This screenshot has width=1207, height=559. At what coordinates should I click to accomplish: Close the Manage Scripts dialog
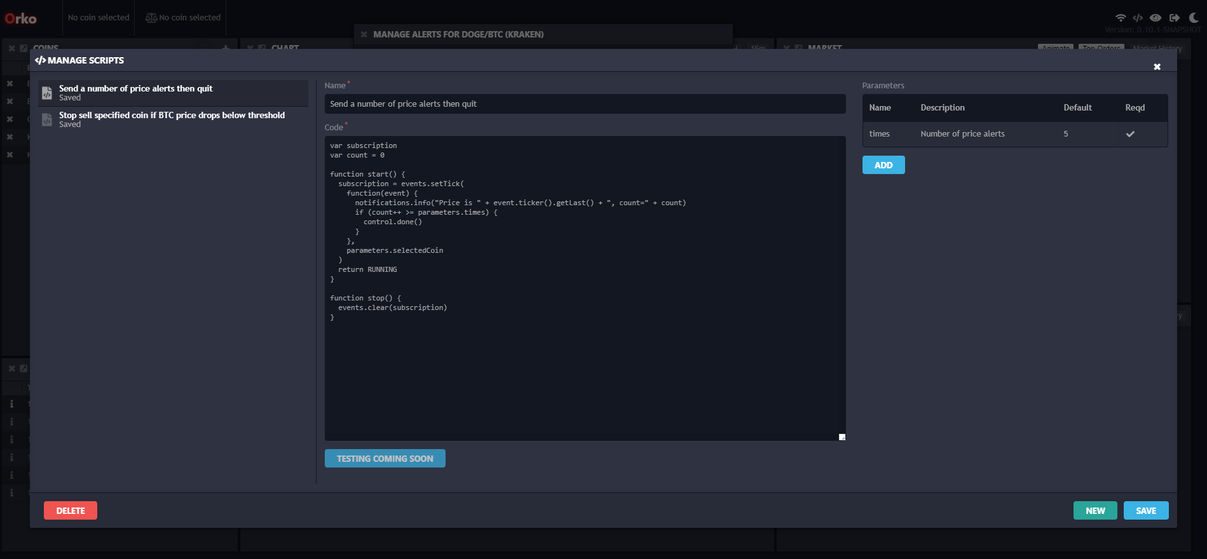click(1157, 67)
